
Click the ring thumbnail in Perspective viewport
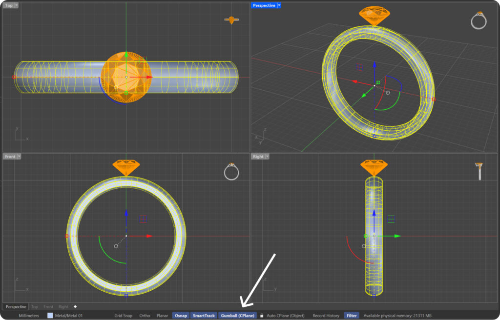point(478,20)
